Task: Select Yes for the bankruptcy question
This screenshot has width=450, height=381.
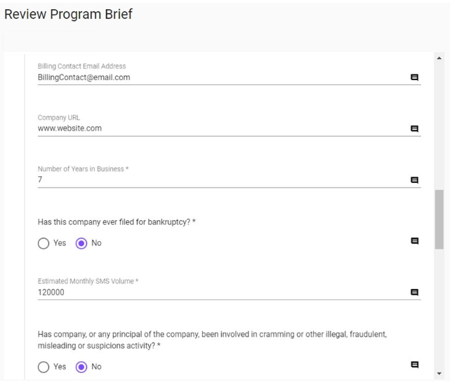Action: pos(44,243)
